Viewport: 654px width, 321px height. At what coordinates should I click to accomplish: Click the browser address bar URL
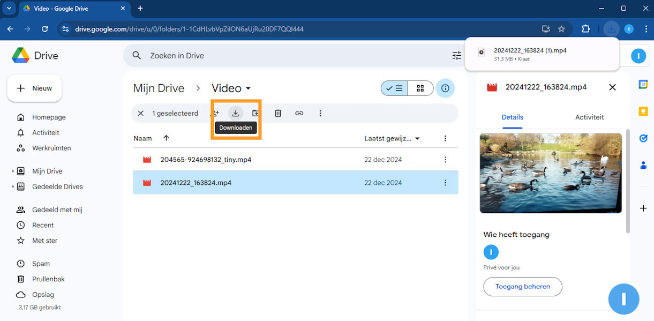(x=189, y=29)
